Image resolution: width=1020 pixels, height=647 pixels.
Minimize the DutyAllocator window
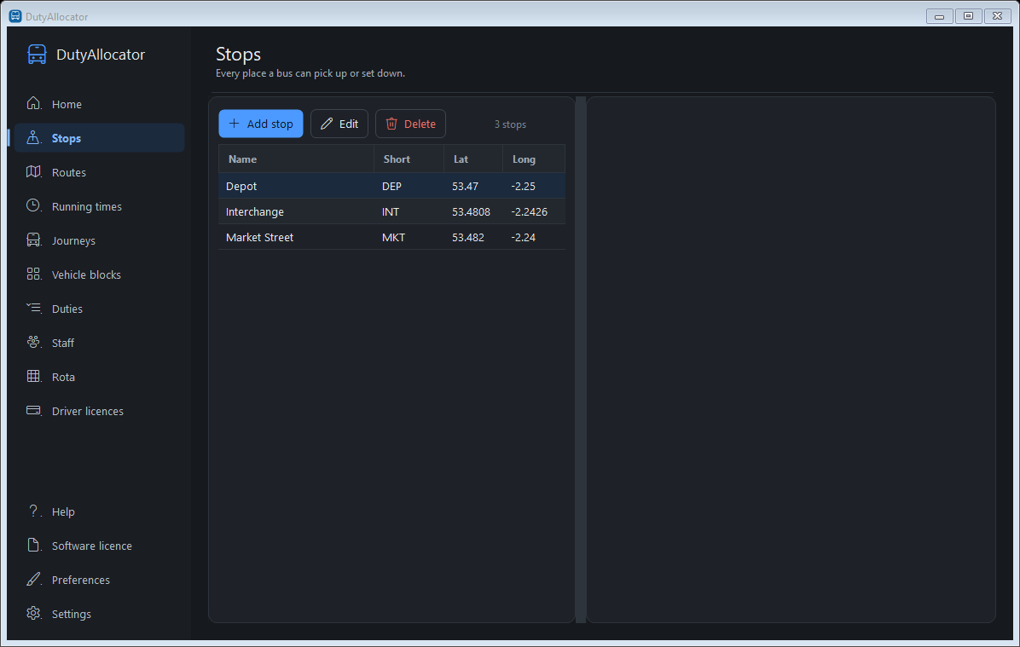(939, 15)
